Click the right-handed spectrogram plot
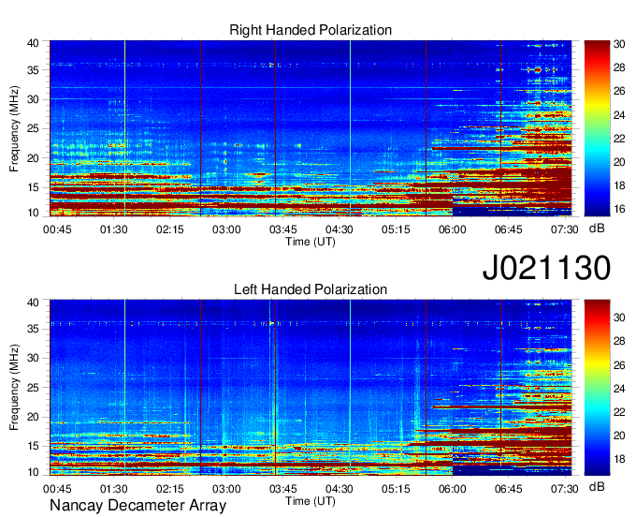This screenshot has height=517, width=636. [x=311, y=128]
